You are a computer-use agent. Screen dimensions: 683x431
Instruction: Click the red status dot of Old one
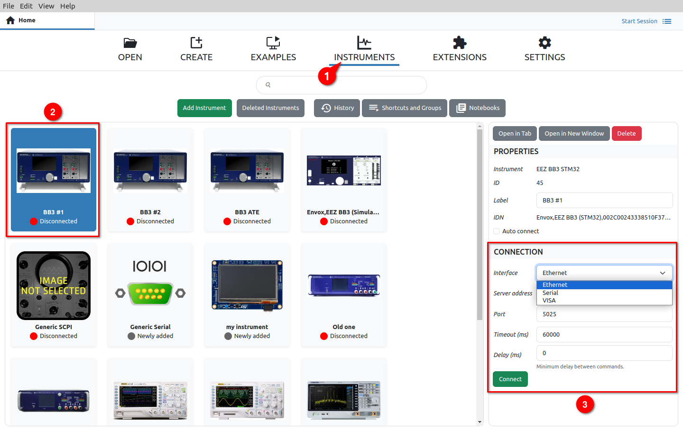coord(324,336)
